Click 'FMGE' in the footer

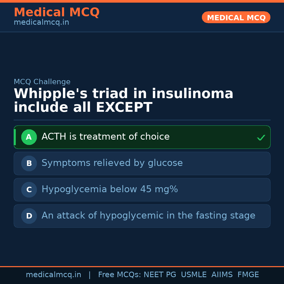pos(248,275)
